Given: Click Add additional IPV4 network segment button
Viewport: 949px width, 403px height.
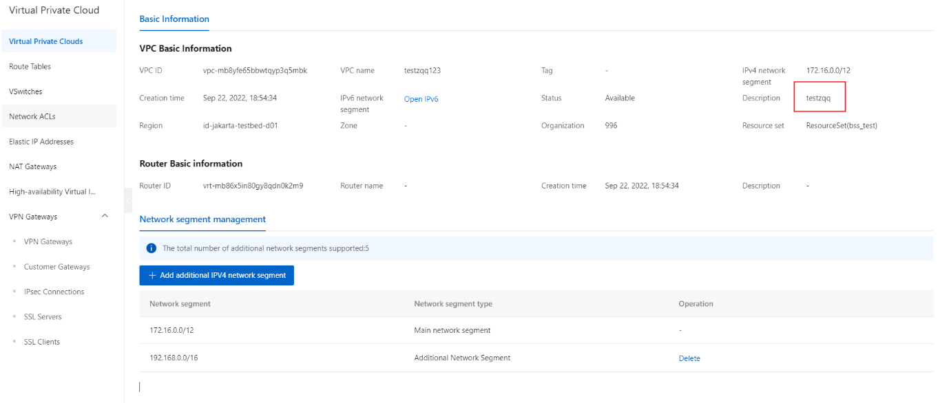Looking at the screenshot, I should click(217, 275).
